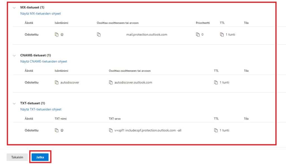Click the mail.protection.outlook.com MX value
Screen dimensions: 286x164
click(x=147, y=35)
